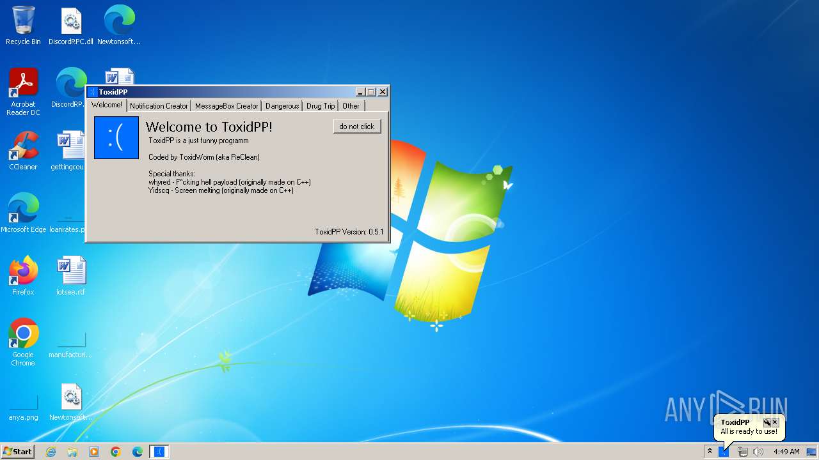The width and height of the screenshot is (819, 460).
Task: Open Chrome from the taskbar
Action: coord(116,452)
